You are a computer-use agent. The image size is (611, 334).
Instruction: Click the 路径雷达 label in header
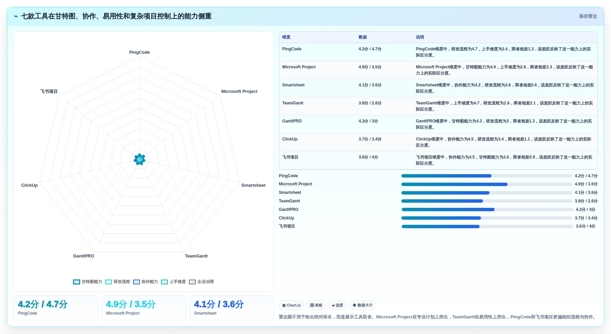coord(588,16)
